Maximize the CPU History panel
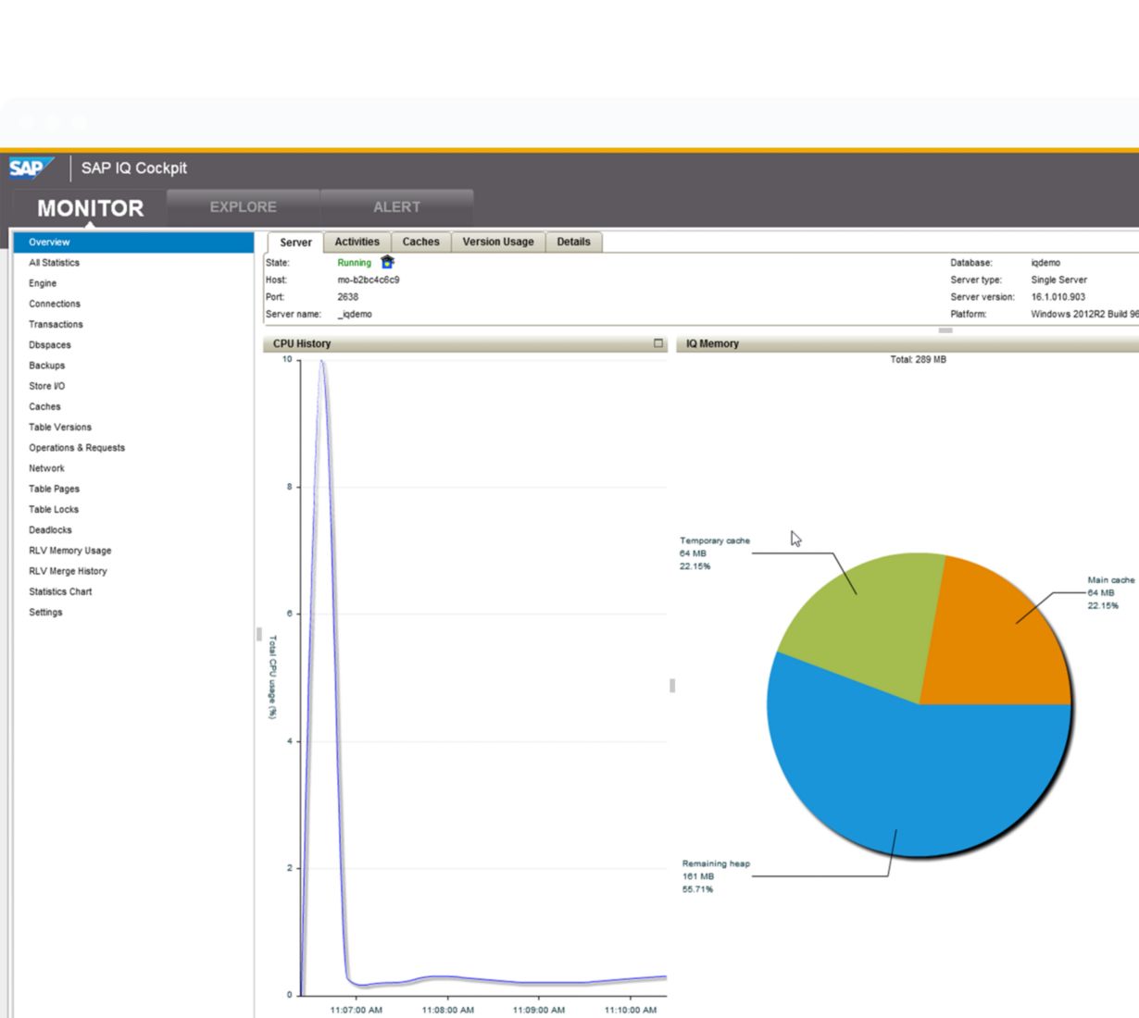This screenshot has height=1018, width=1139. tap(658, 343)
